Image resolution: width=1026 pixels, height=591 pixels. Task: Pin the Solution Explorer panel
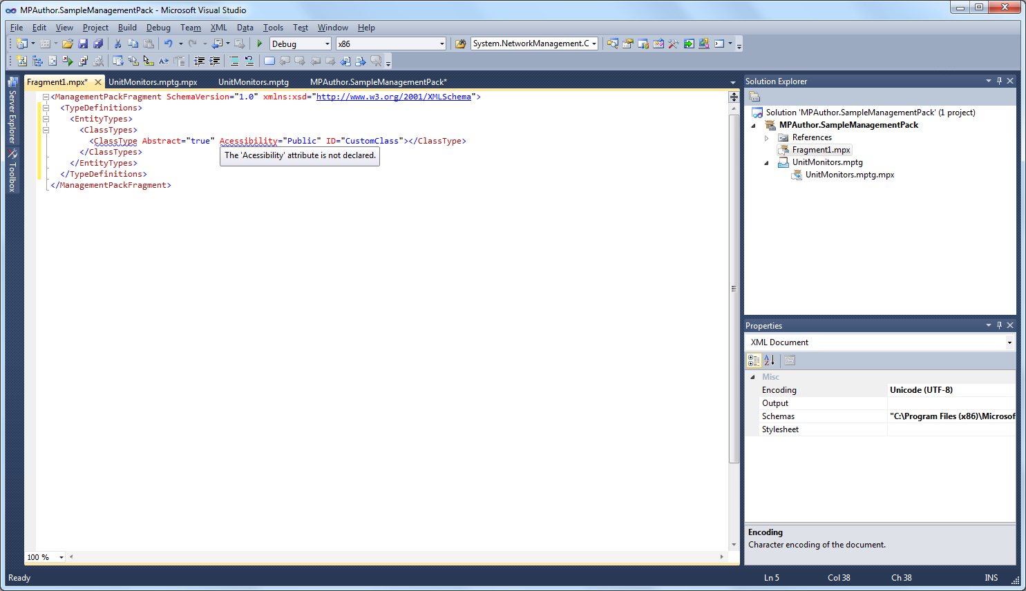999,81
